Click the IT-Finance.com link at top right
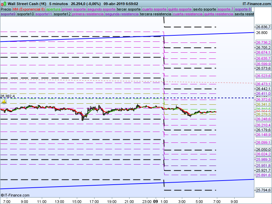Viewport: 272px width, 204px height. (x=257, y=4)
